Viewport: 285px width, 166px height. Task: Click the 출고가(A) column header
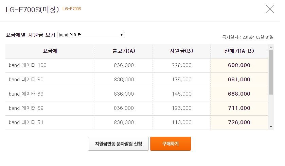pyautogui.click(x=124, y=51)
